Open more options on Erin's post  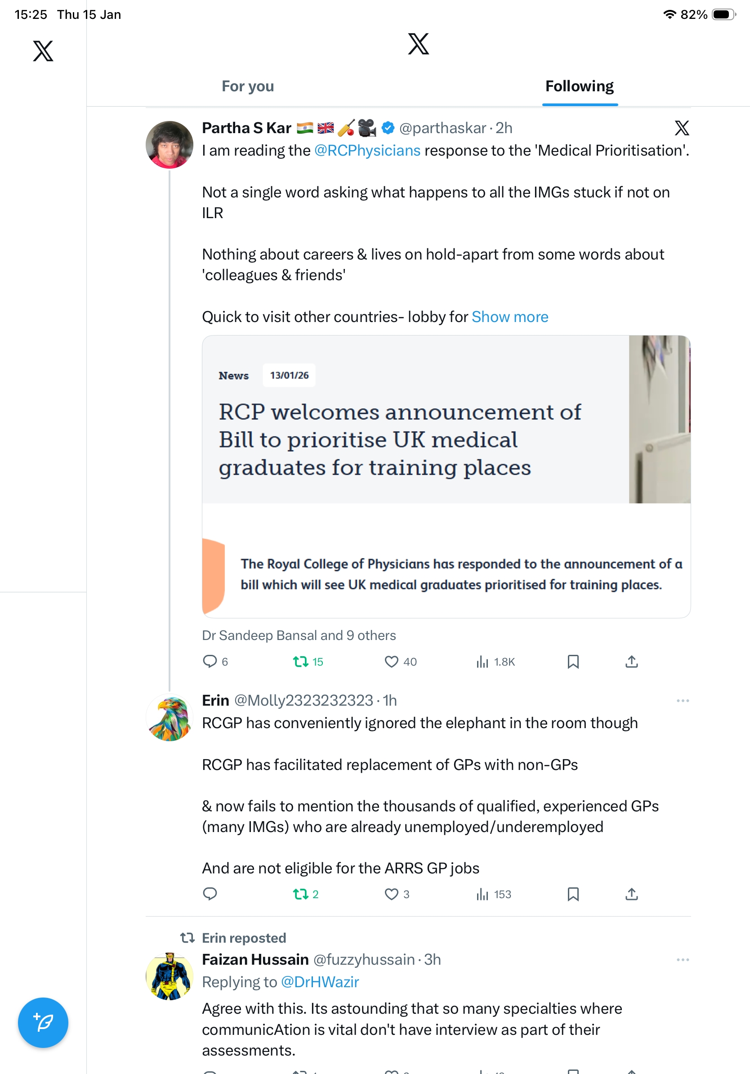[682, 701]
